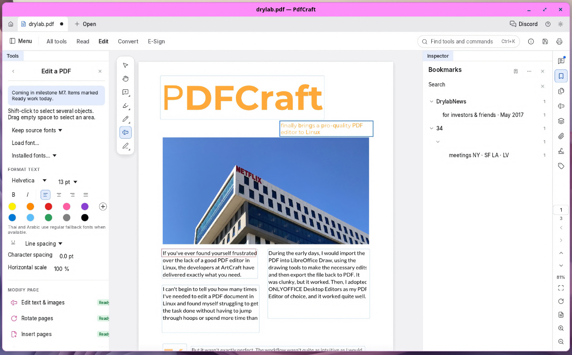Choose the add comment tool
This screenshot has height=355, width=572.
tap(126, 92)
